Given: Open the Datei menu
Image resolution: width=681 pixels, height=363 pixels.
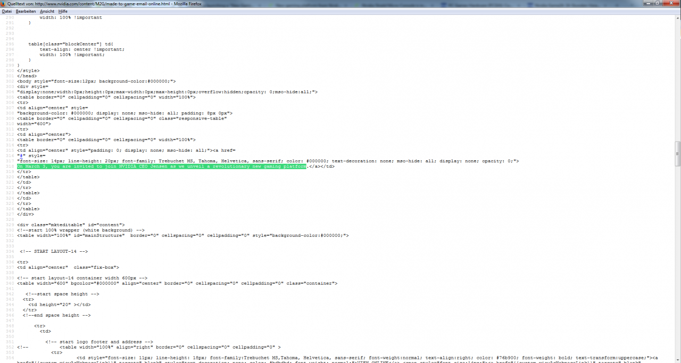Looking at the screenshot, I should (7, 11).
